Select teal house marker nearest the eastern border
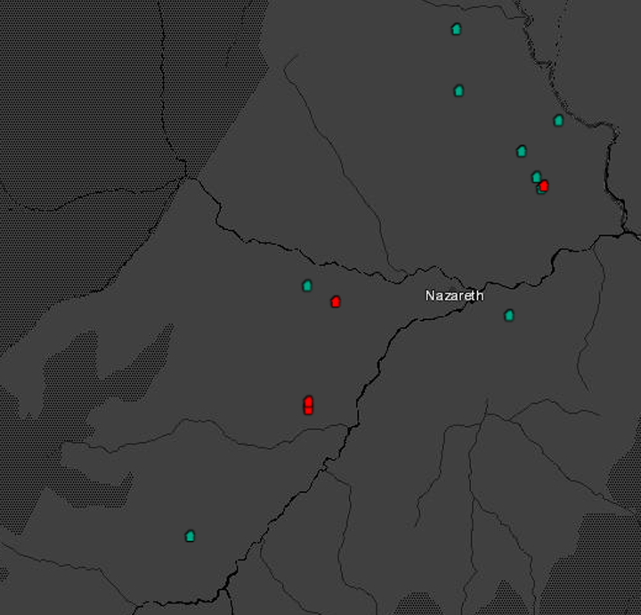Image resolution: width=641 pixels, height=615 pixels. point(559,120)
